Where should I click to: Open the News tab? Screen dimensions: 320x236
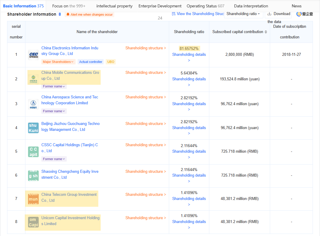(x=296, y=6)
